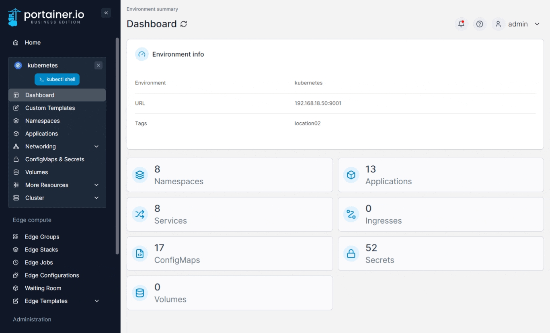Click the ConfigMaps file icon tile

[x=140, y=254]
